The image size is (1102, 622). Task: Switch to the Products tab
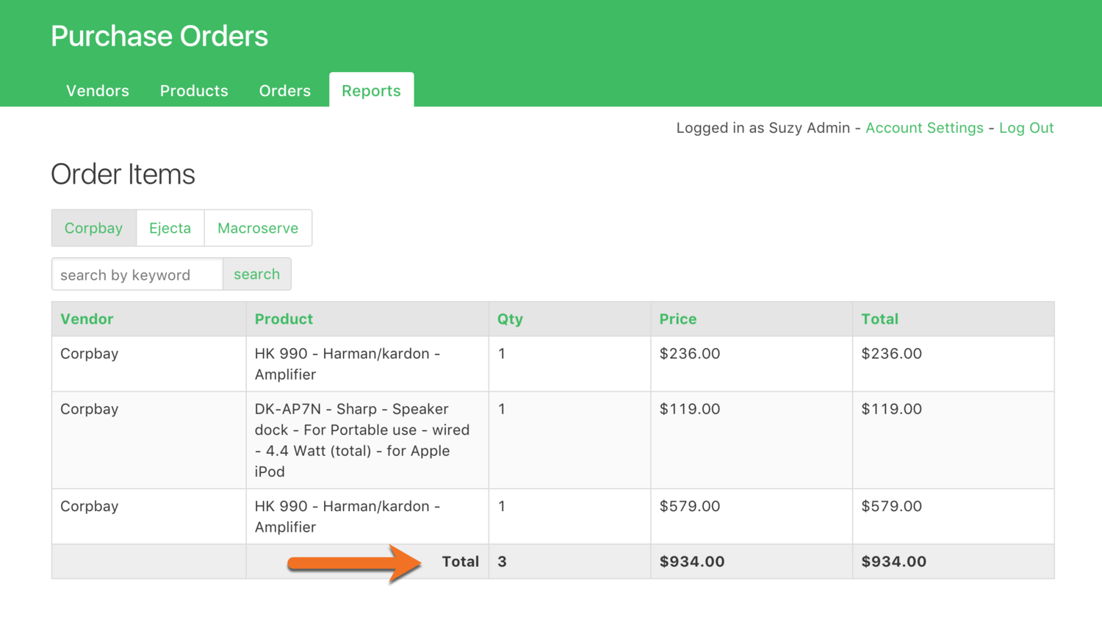pos(194,90)
